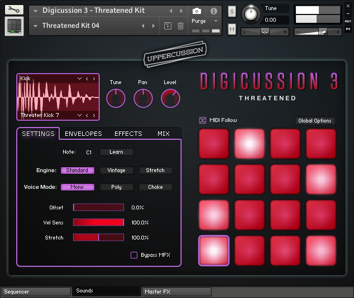Click the Learn note button

point(117,152)
